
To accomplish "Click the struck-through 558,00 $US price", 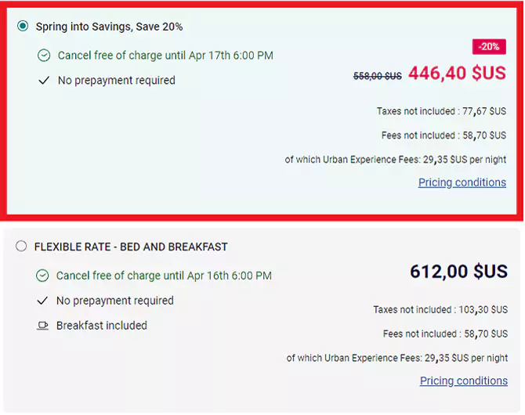I will pos(378,76).
